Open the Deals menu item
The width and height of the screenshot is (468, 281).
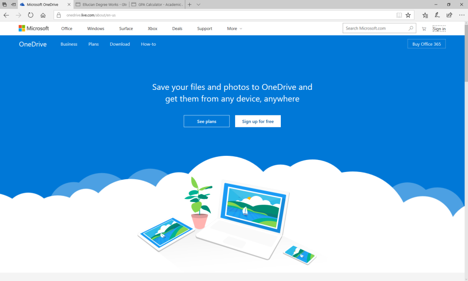point(177,29)
